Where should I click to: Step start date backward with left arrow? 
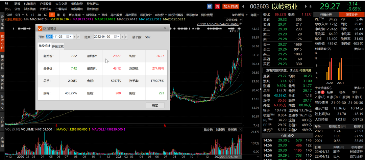(x=75, y=37)
